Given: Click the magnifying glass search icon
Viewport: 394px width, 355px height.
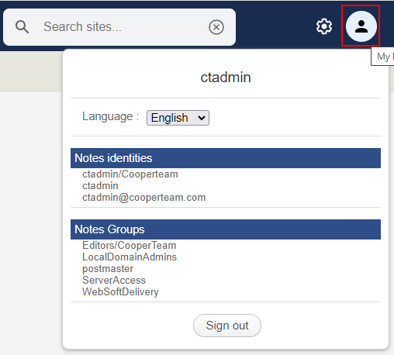Looking at the screenshot, I should tap(22, 27).
